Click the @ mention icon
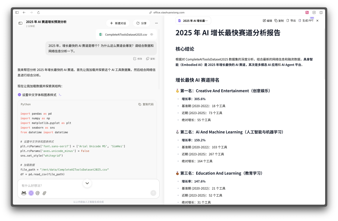This screenshot has height=221, width=338. [38, 193]
